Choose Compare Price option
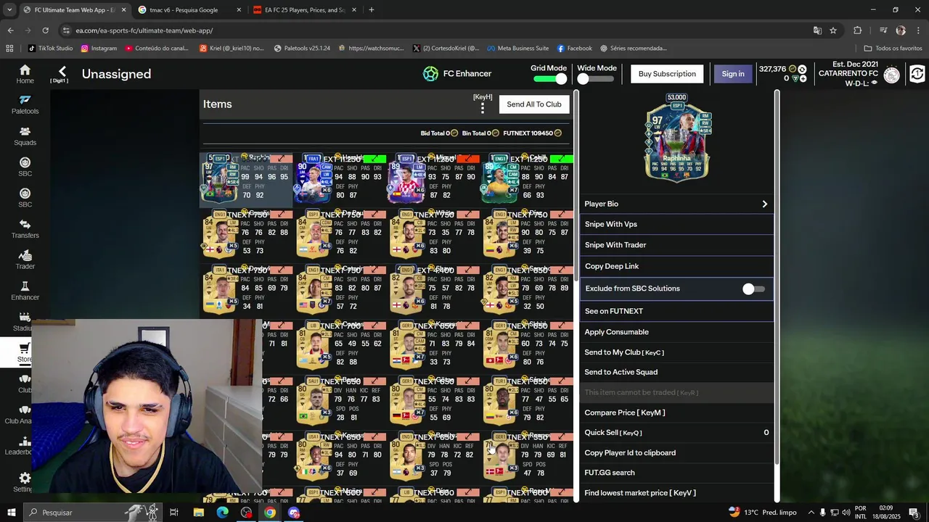Image resolution: width=929 pixels, height=522 pixels. pyautogui.click(x=676, y=413)
